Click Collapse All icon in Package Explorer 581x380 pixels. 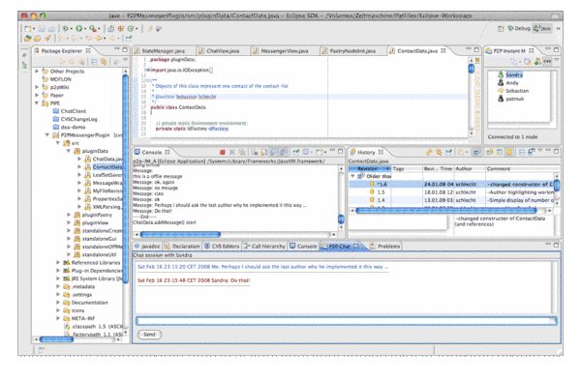click(94, 62)
